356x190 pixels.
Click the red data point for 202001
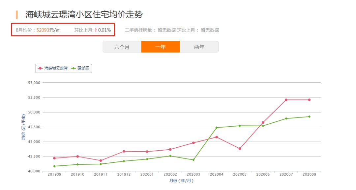click(x=147, y=152)
